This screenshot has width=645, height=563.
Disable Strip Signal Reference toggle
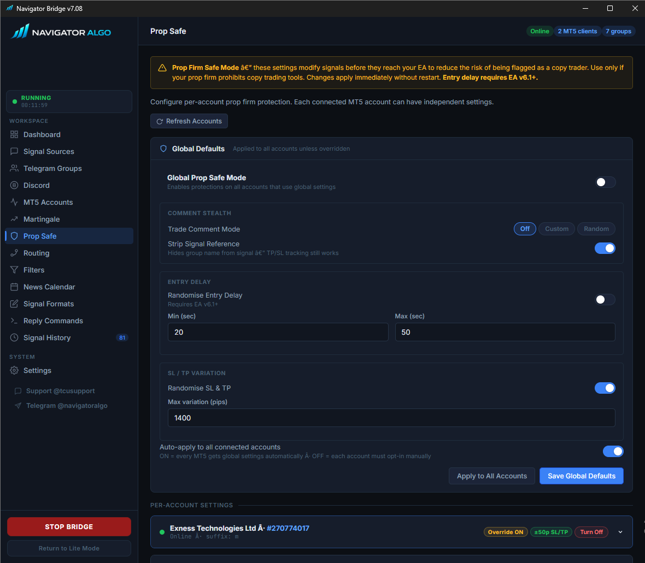click(605, 248)
